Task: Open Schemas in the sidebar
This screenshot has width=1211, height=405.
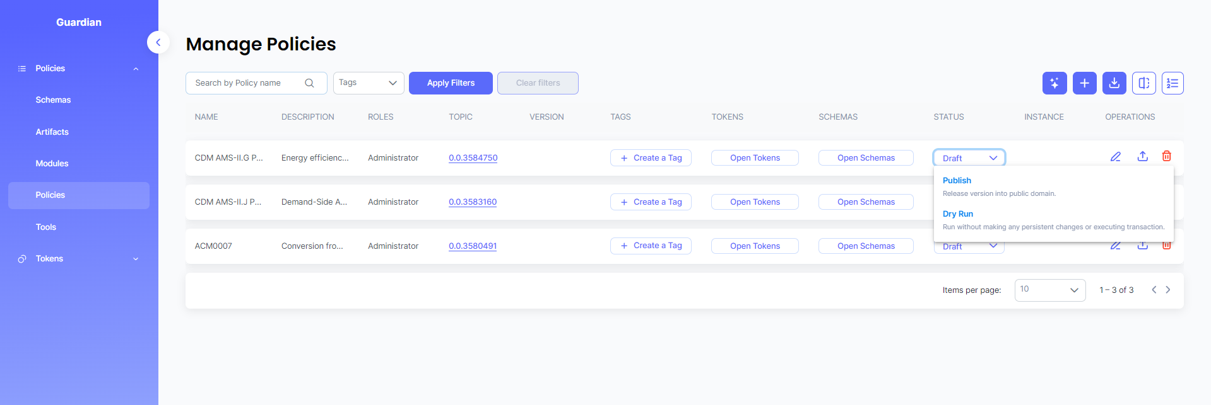Action: [53, 100]
